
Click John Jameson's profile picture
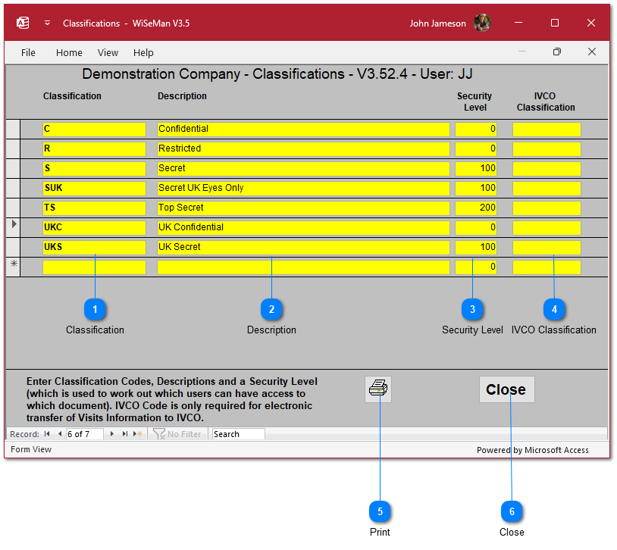[482, 23]
